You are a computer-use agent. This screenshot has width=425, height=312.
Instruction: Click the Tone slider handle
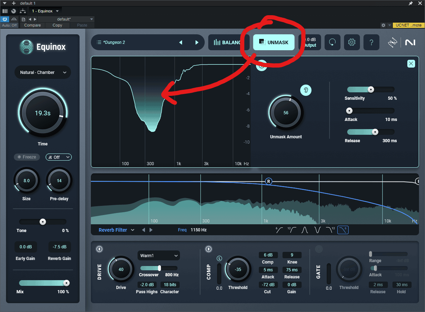pyautogui.click(x=43, y=222)
